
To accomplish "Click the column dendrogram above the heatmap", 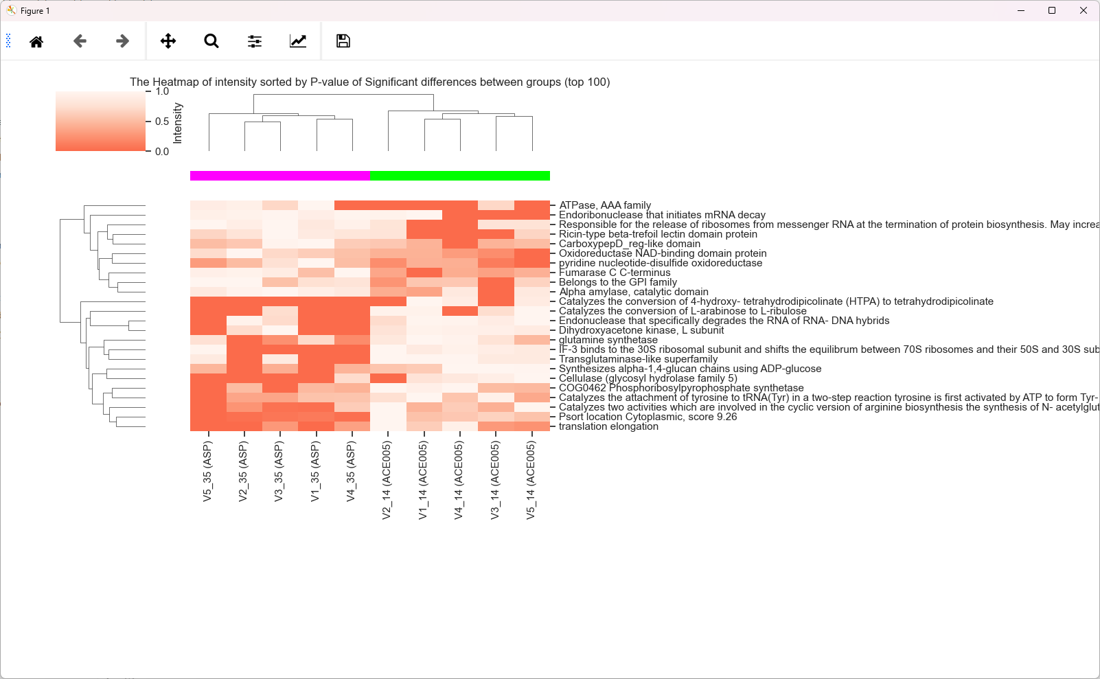I will (370, 122).
